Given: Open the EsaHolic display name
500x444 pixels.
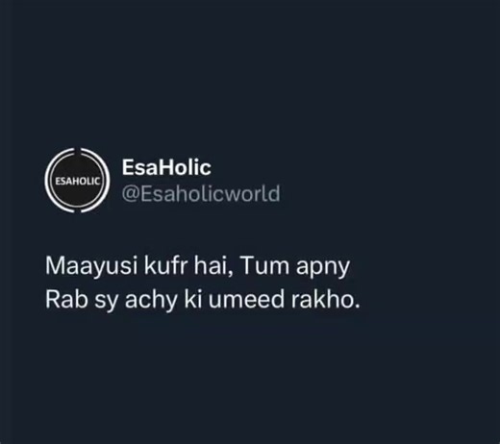Looking at the screenshot, I should (x=166, y=167).
